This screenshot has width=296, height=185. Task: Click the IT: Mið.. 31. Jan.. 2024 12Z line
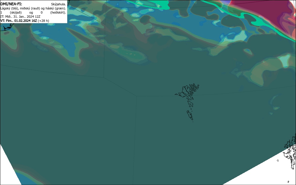coord(20,17)
